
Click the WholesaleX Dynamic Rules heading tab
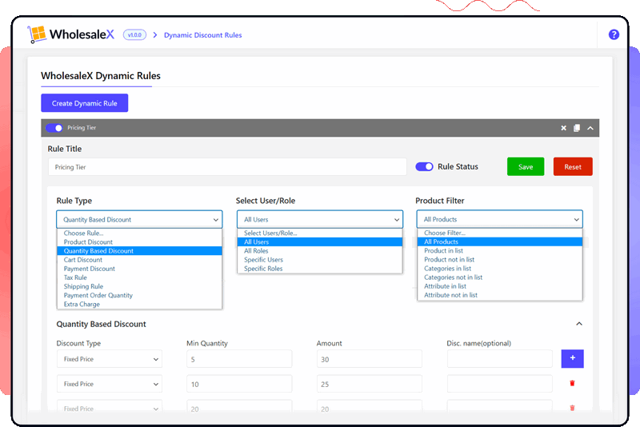click(x=101, y=76)
